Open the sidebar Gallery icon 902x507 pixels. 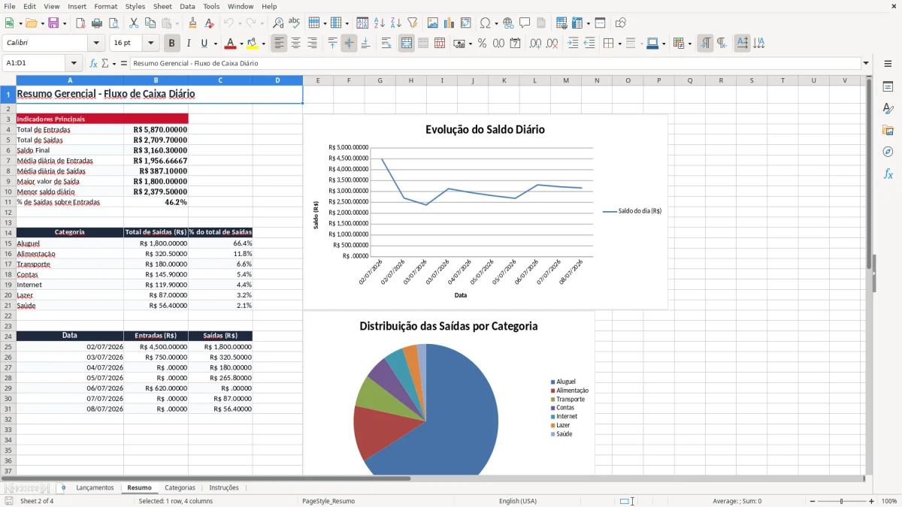(x=888, y=130)
